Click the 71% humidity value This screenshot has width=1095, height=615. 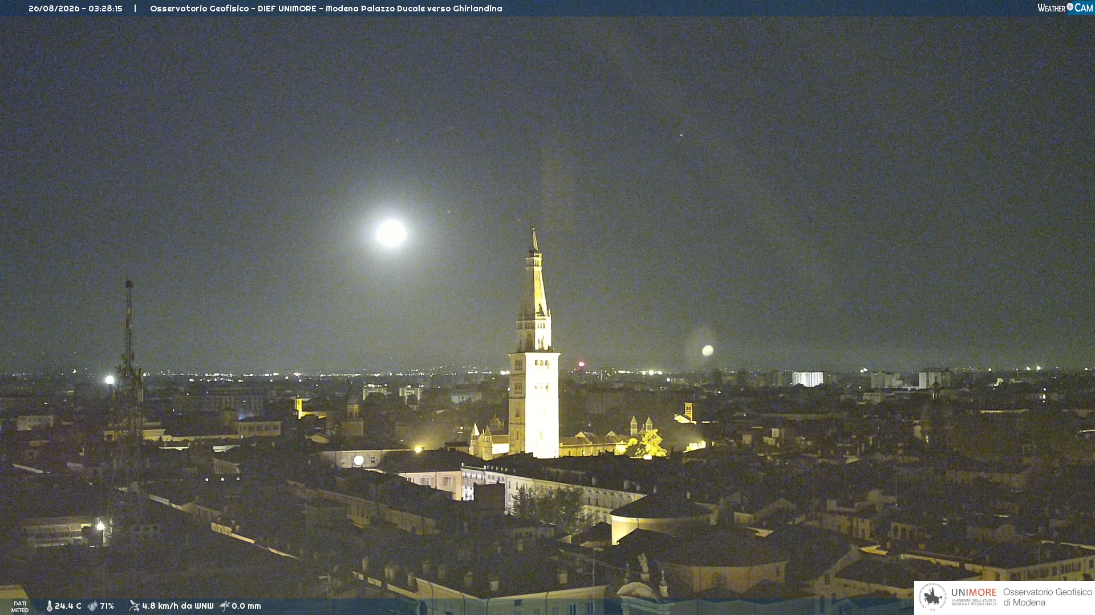tap(107, 606)
